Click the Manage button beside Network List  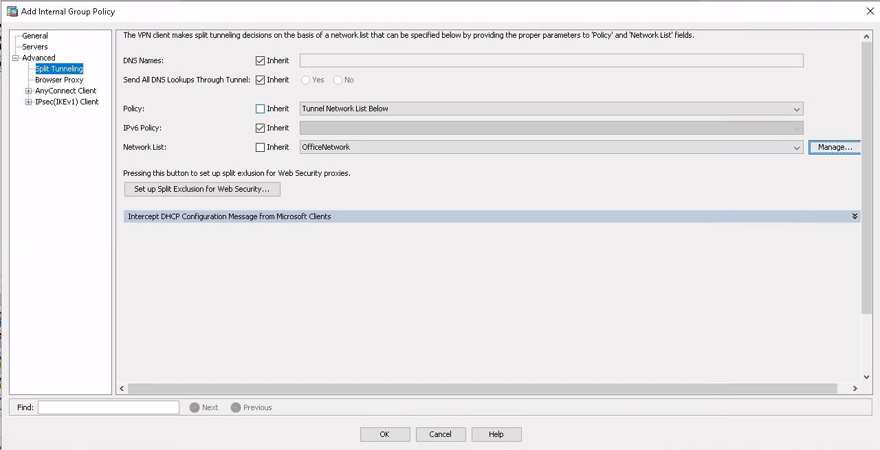833,147
